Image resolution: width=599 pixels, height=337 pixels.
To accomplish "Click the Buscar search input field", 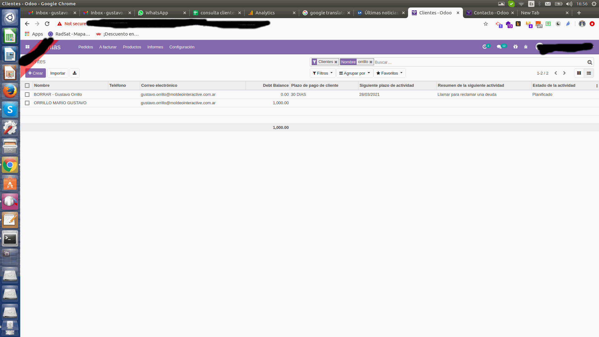I will coord(480,62).
